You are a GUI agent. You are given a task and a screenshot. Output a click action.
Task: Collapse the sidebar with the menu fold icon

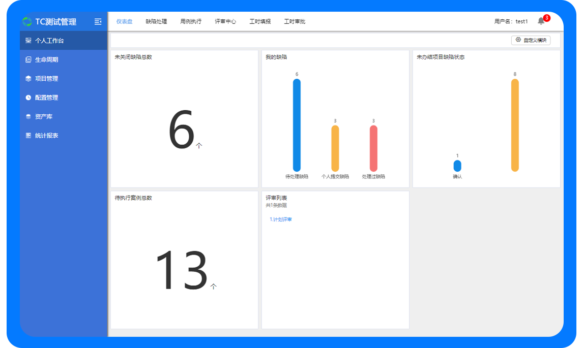click(98, 21)
